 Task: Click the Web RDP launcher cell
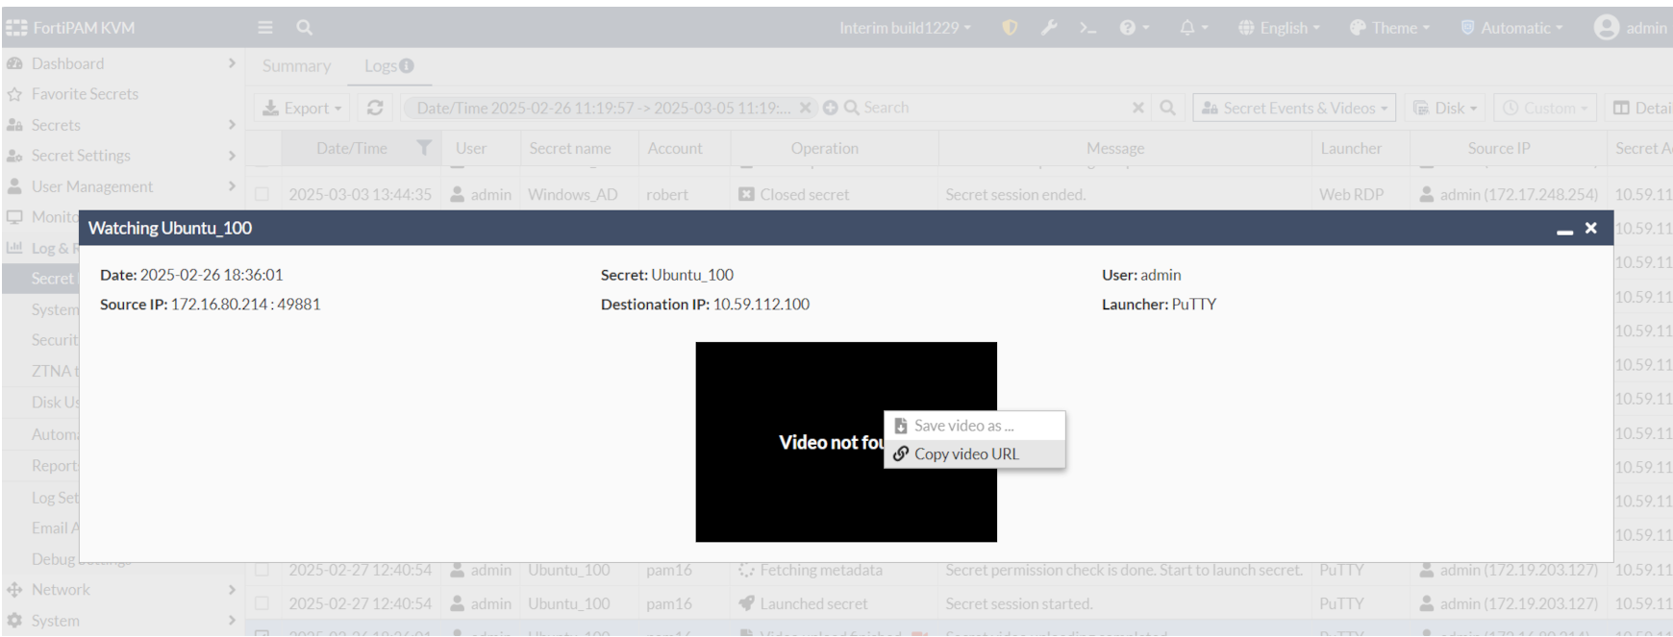tap(1351, 194)
